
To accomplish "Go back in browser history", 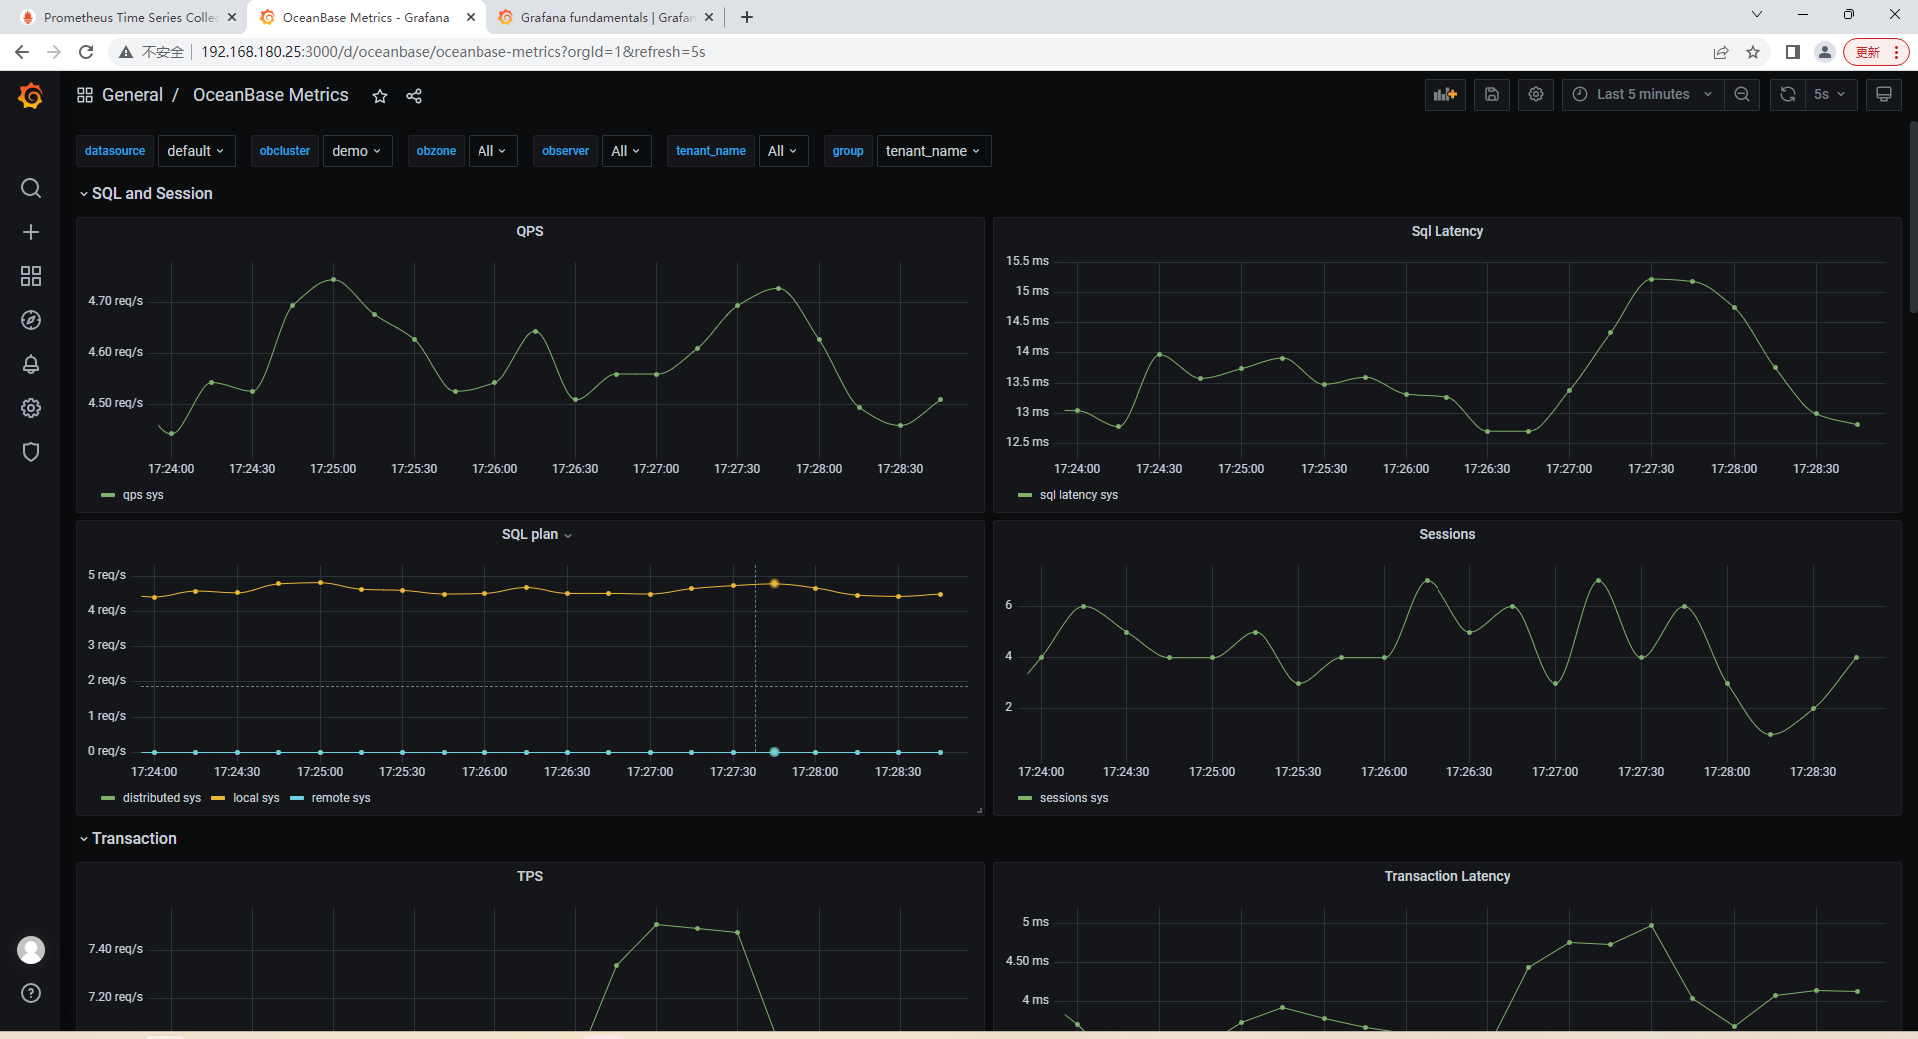I will (22, 52).
